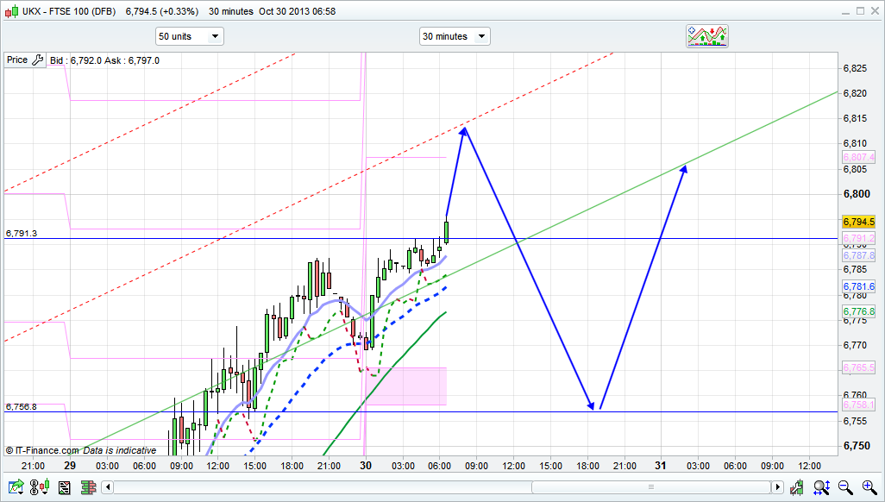Screen dimensions: 885x502
Task: Click the pink shaded rectangle on chart
Action: click(x=410, y=386)
